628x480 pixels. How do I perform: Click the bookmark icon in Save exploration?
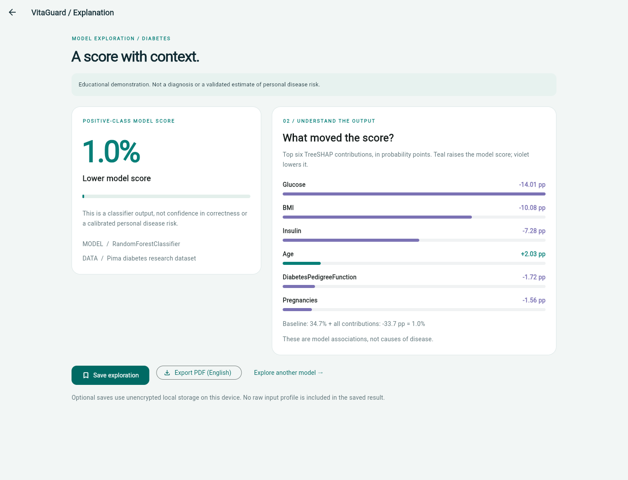(86, 375)
